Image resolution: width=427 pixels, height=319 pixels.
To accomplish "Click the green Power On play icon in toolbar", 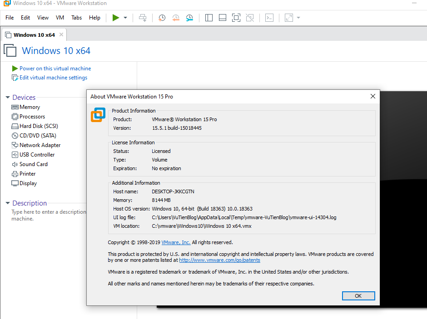I will (x=116, y=18).
